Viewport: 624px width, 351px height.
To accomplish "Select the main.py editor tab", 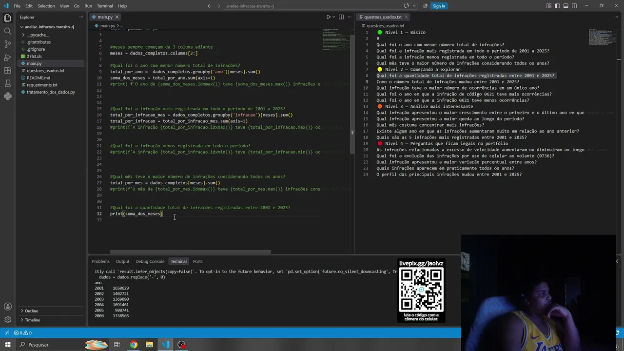I will [105, 17].
